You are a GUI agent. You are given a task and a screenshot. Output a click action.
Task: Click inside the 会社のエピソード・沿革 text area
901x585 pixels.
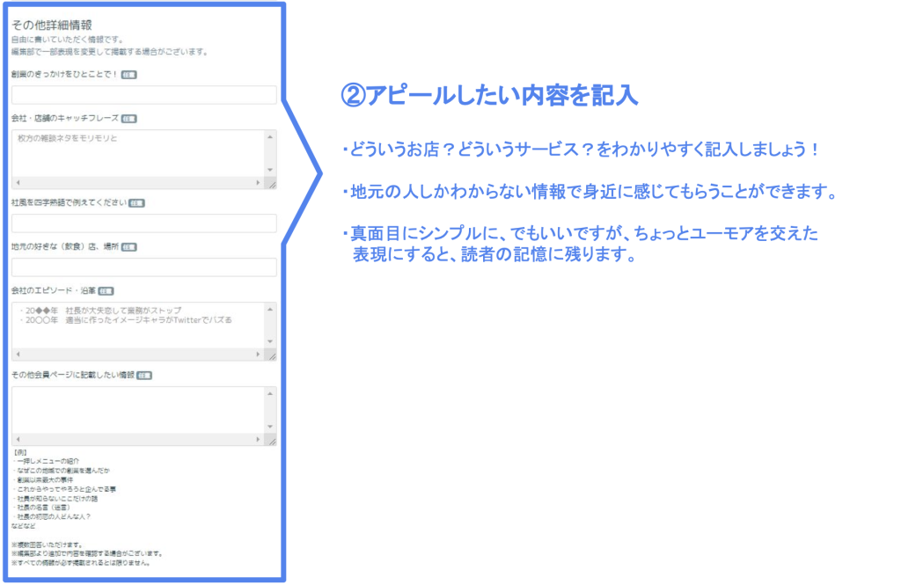(138, 325)
